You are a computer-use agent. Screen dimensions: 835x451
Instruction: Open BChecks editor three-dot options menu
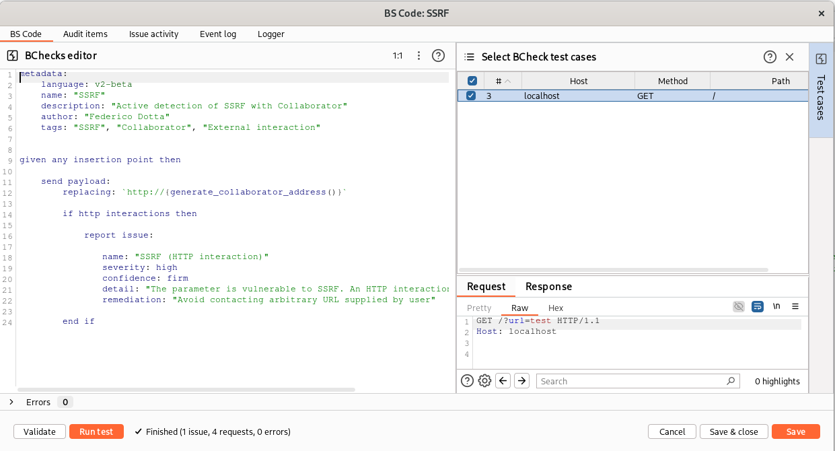click(419, 56)
